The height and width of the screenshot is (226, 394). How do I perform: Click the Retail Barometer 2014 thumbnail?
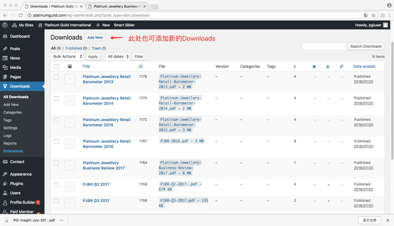click(x=70, y=100)
